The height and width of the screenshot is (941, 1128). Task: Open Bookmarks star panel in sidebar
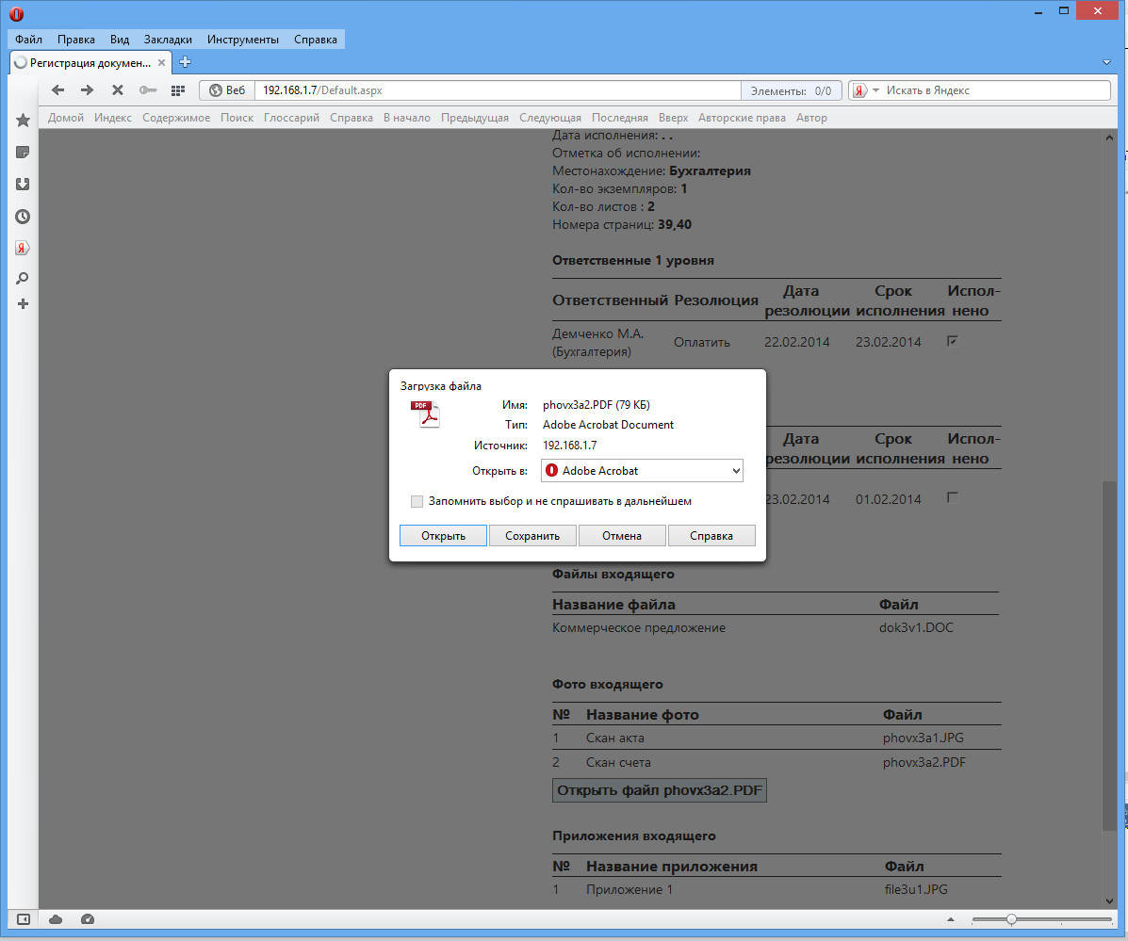[x=23, y=121]
